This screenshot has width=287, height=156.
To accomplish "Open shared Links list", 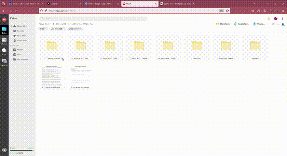I will (19, 55).
